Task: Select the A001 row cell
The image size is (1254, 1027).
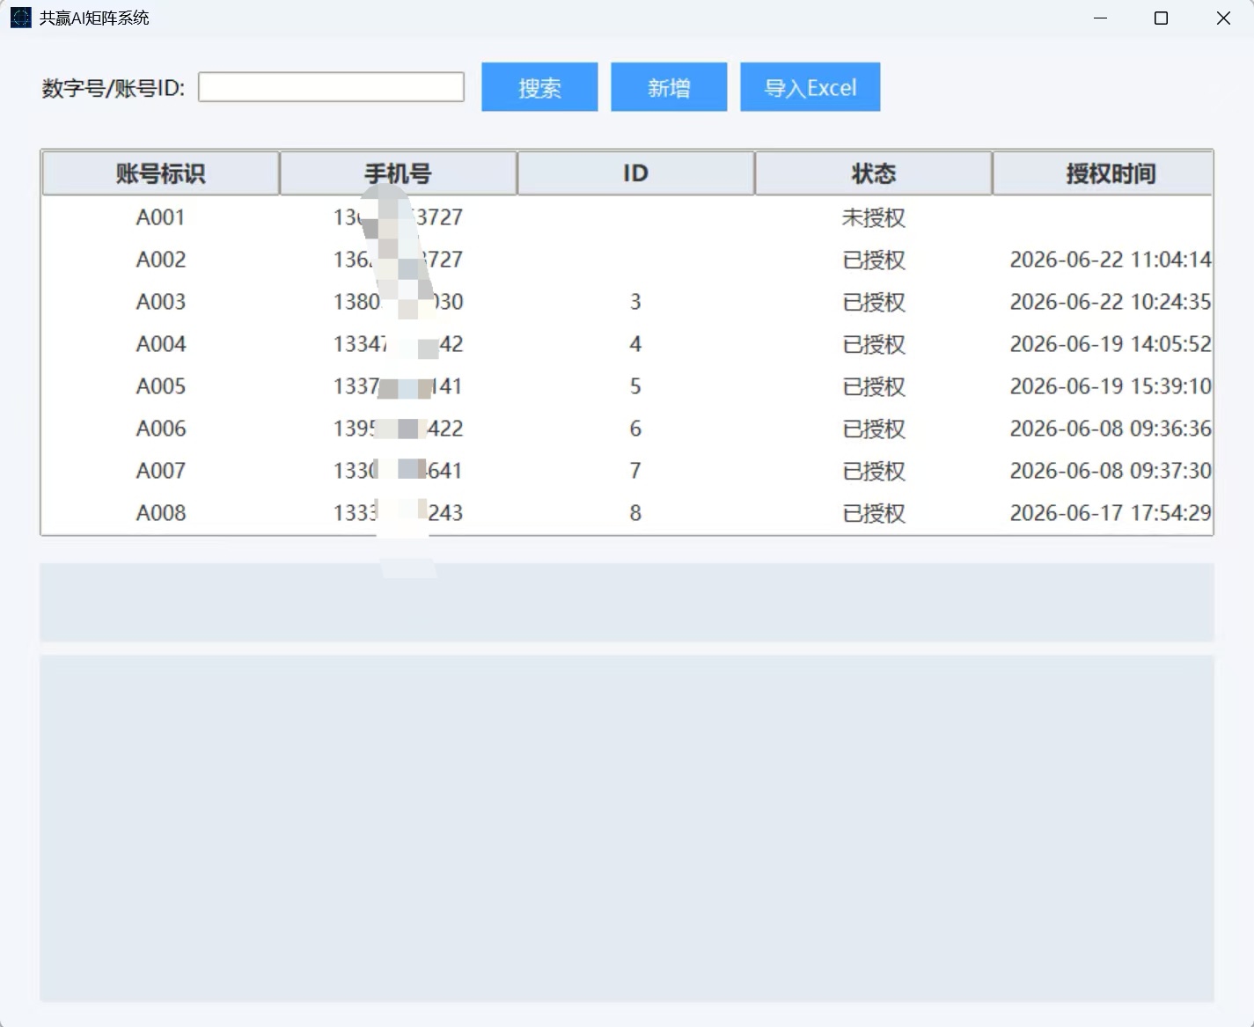Action: click(x=160, y=217)
